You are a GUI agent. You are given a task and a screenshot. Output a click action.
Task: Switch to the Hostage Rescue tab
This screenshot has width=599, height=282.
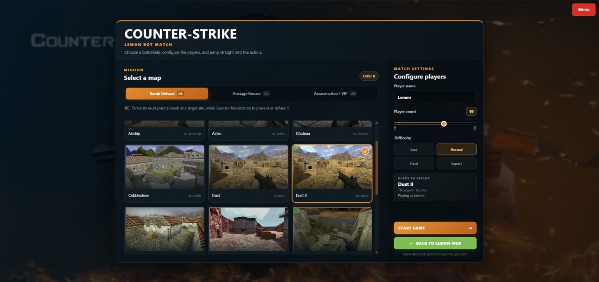tap(251, 93)
